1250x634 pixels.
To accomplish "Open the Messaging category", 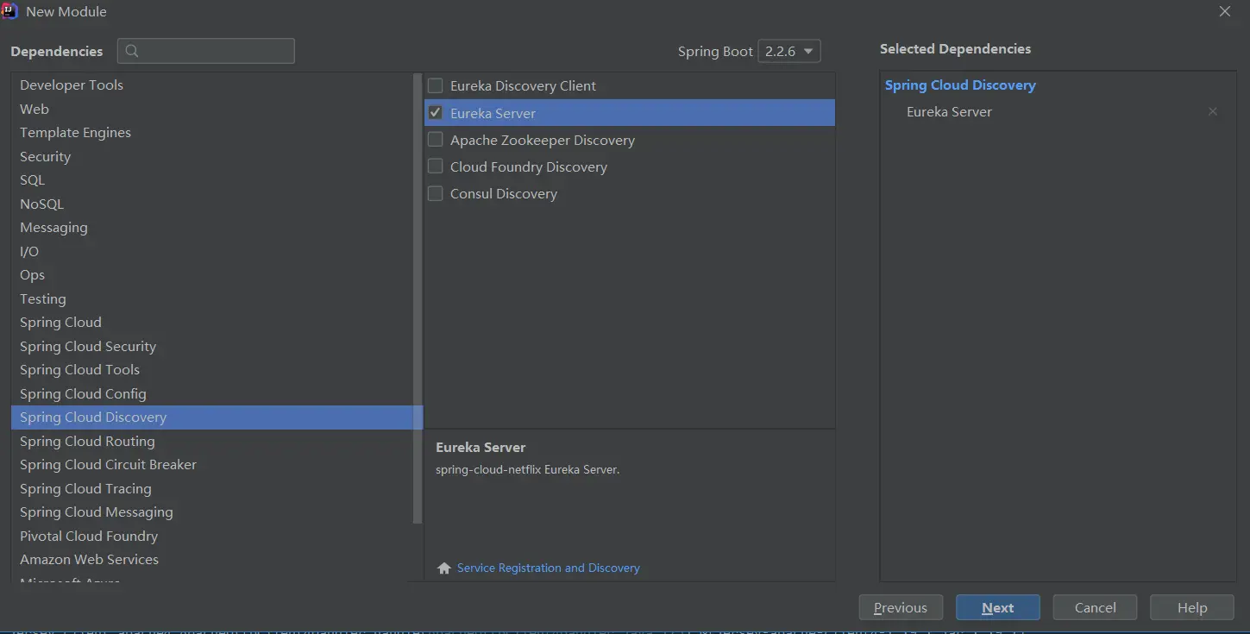I will pyautogui.click(x=213, y=227).
